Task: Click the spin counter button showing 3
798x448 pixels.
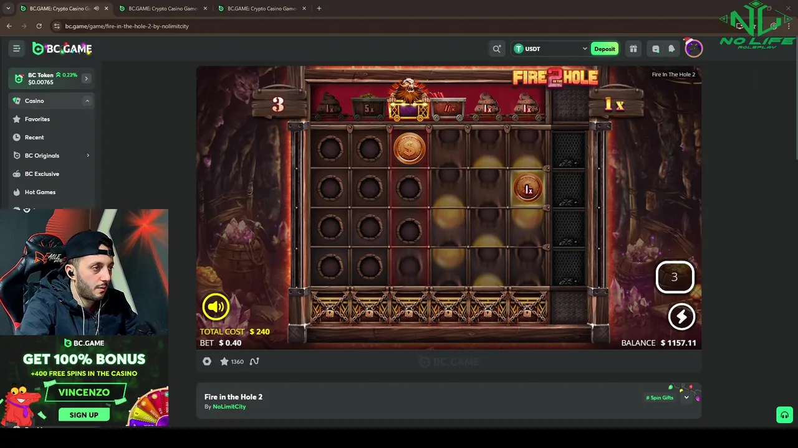Action: click(675, 277)
